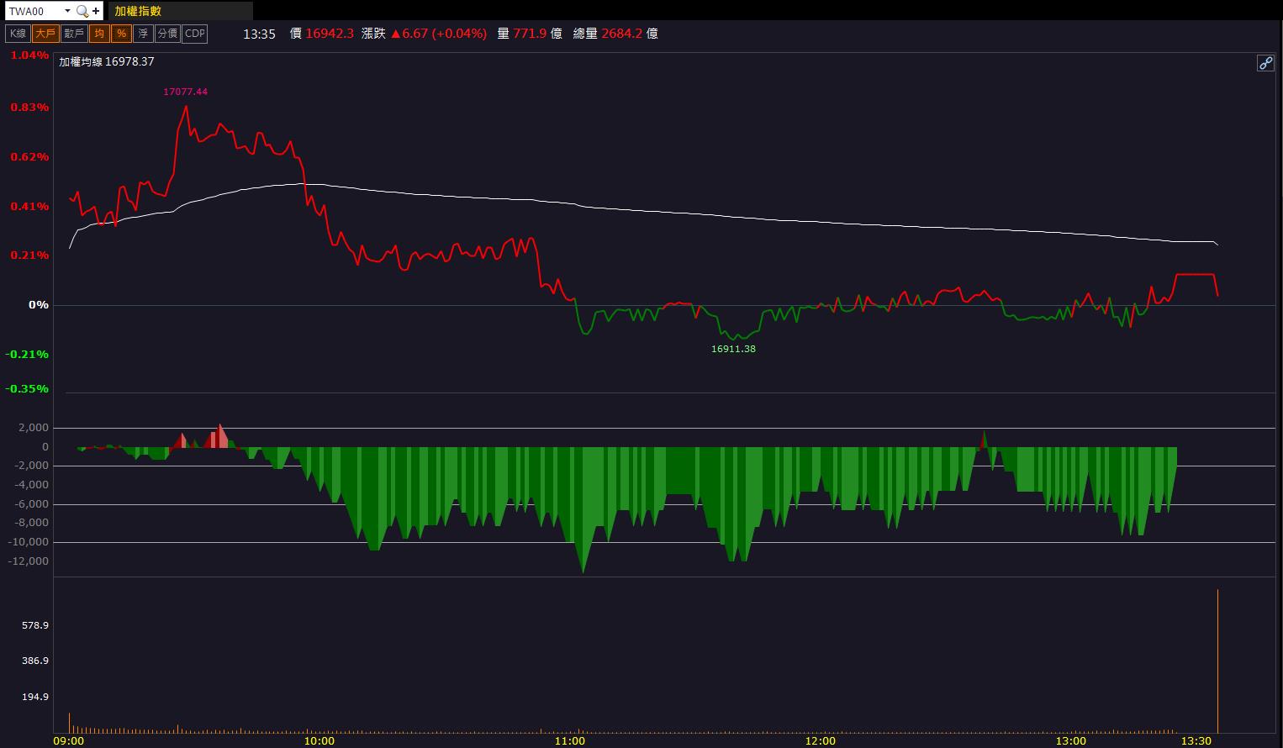The image size is (1283, 748).
Task: Click the 加權均線 16978.37 legend label
Action: pyautogui.click(x=107, y=61)
